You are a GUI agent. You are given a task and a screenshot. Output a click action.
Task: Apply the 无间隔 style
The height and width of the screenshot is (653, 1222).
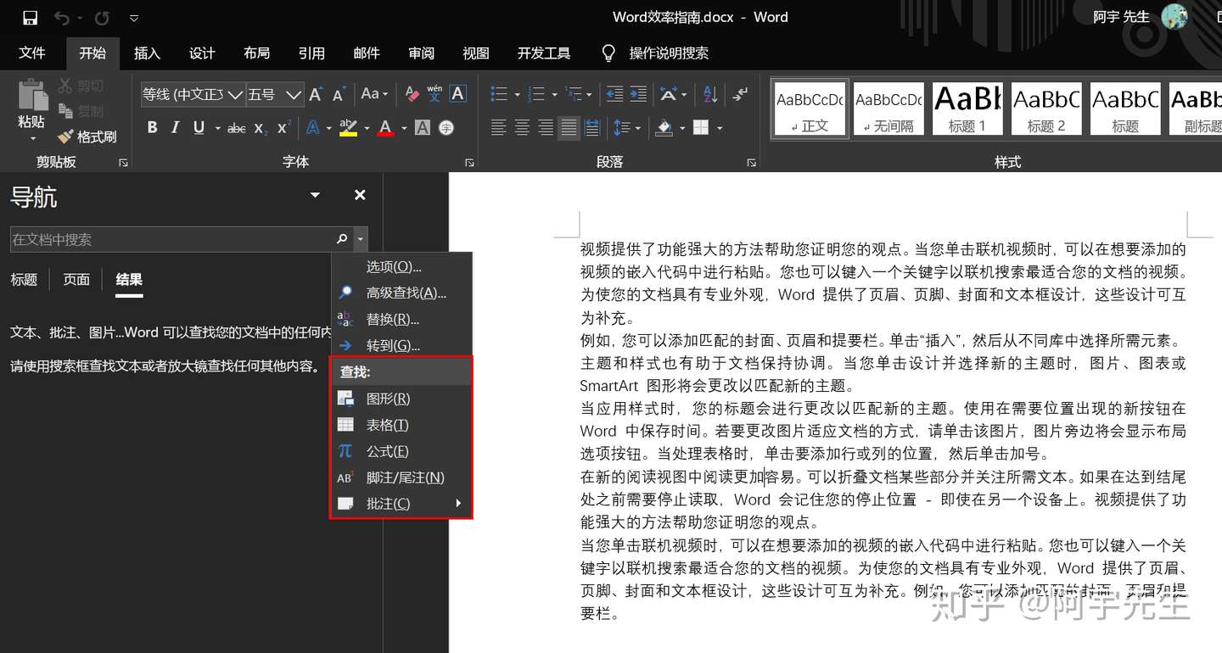[x=888, y=109]
